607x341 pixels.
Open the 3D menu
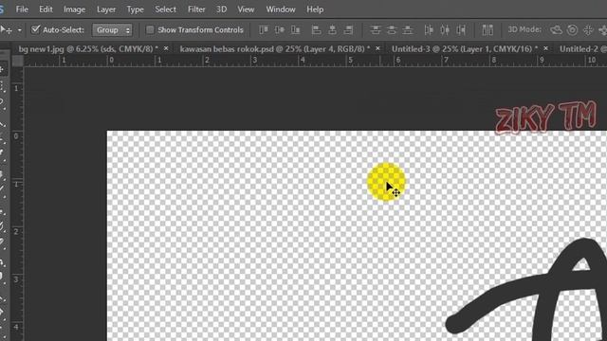coord(221,9)
